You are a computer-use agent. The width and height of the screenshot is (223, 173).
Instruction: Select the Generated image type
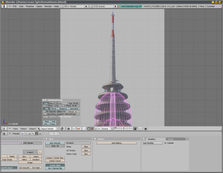[74, 109]
